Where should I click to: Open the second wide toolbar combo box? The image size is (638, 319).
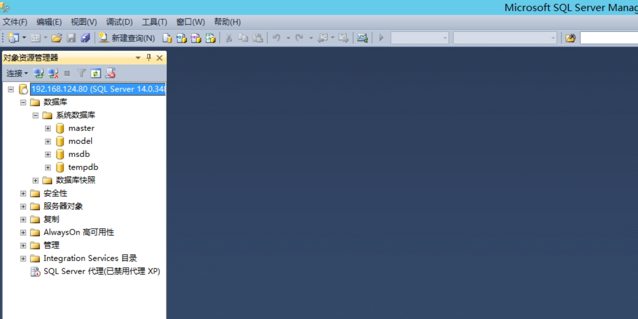tap(505, 38)
